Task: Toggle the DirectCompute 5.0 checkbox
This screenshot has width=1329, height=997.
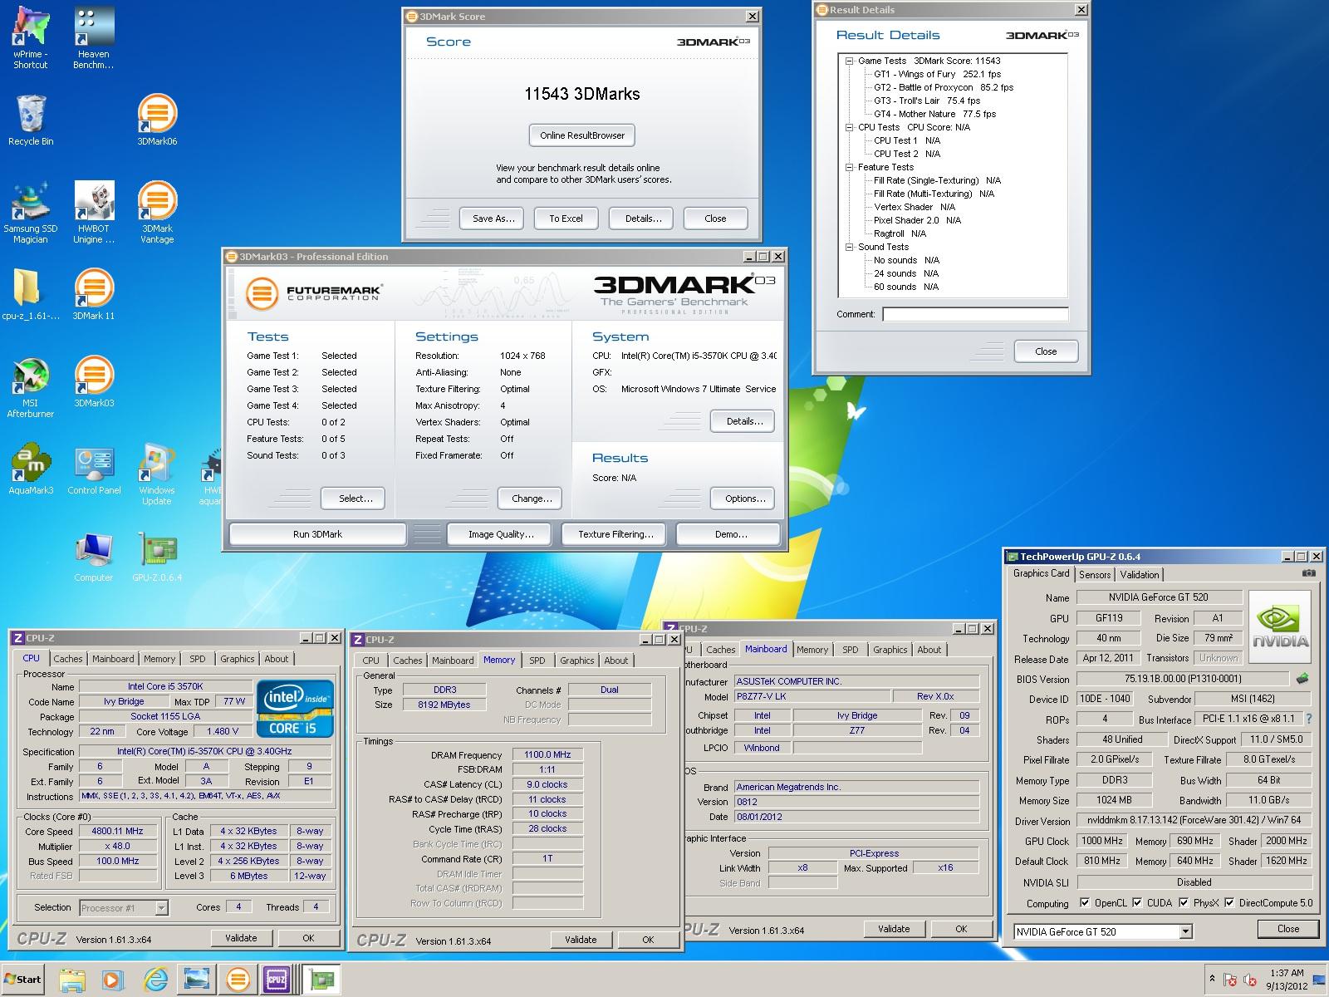Action: click(1229, 902)
